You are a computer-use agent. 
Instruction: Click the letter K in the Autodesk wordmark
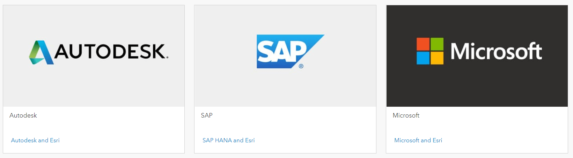[158, 52]
